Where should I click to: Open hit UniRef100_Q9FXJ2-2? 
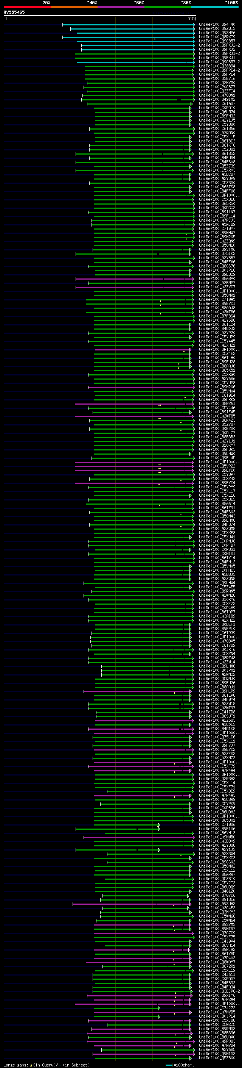pos(219,45)
